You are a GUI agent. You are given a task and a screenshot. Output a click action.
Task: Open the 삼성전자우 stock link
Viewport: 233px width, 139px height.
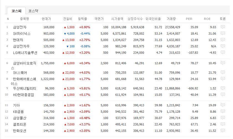click(x=21, y=46)
